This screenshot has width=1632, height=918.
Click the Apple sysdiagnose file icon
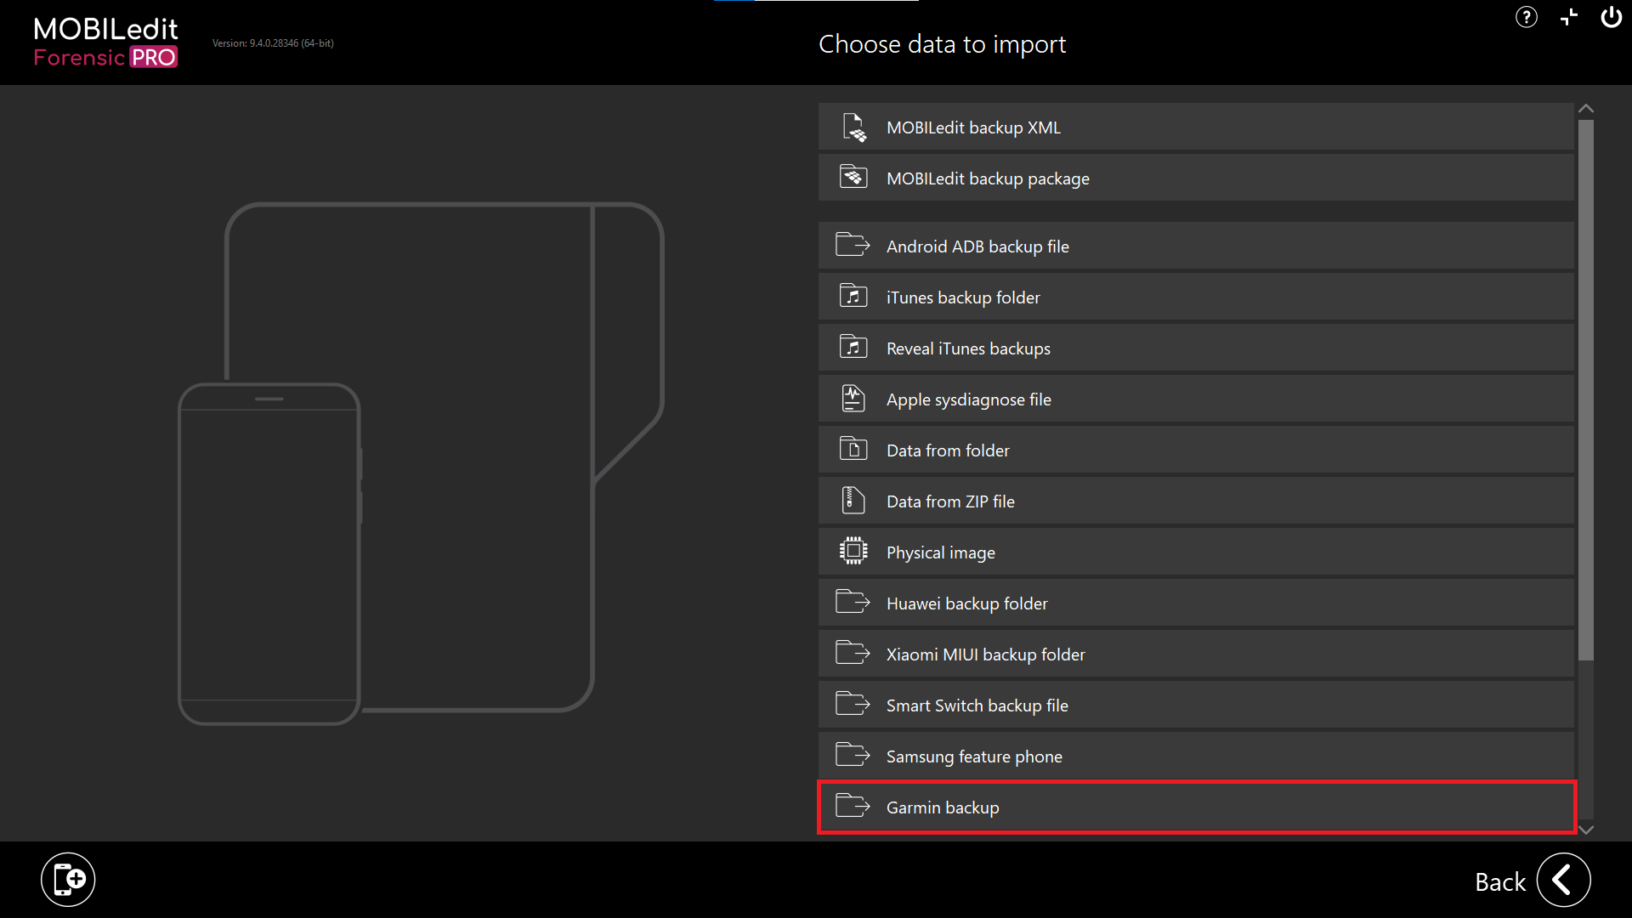tap(853, 399)
